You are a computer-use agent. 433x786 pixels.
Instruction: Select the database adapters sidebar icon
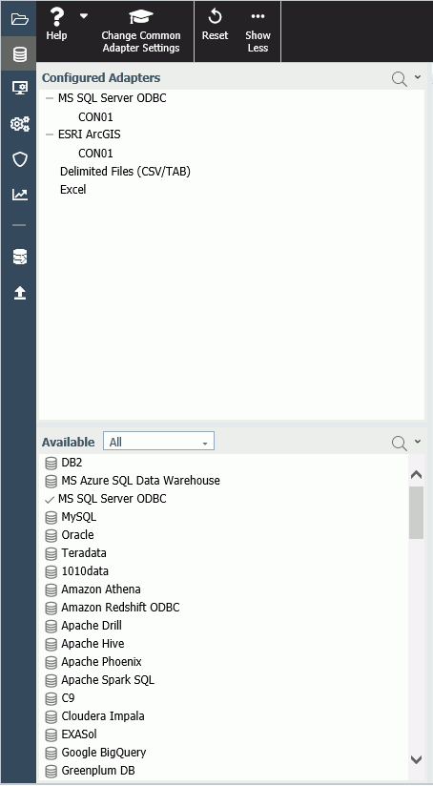coord(19,53)
